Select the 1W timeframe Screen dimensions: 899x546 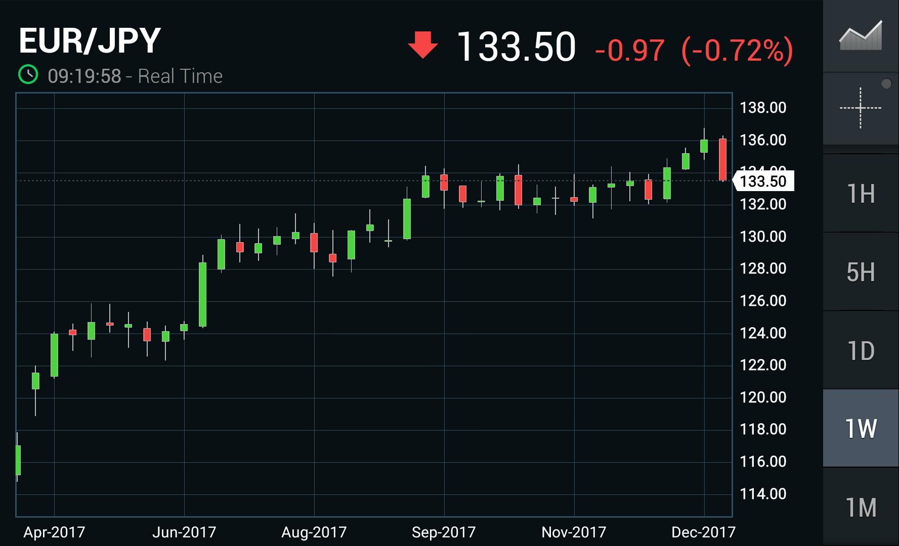[861, 428]
